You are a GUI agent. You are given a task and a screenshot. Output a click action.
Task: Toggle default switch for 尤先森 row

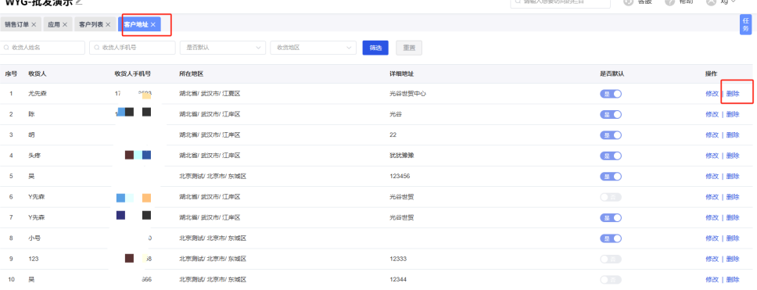click(x=611, y=94)
